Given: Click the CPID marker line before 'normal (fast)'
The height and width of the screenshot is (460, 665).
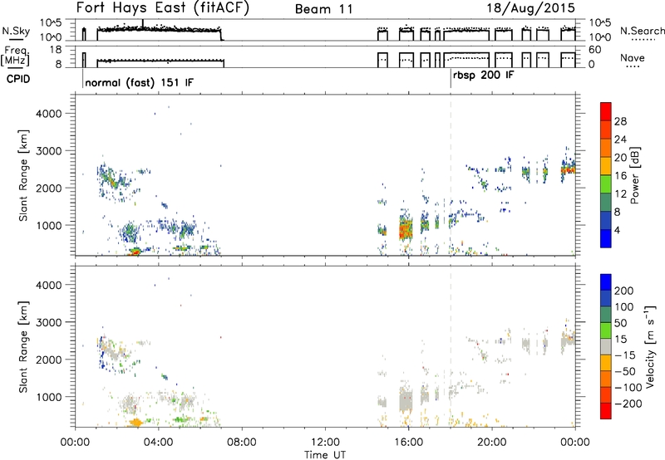Looking at the screenshot, I should tap(82, 79).
